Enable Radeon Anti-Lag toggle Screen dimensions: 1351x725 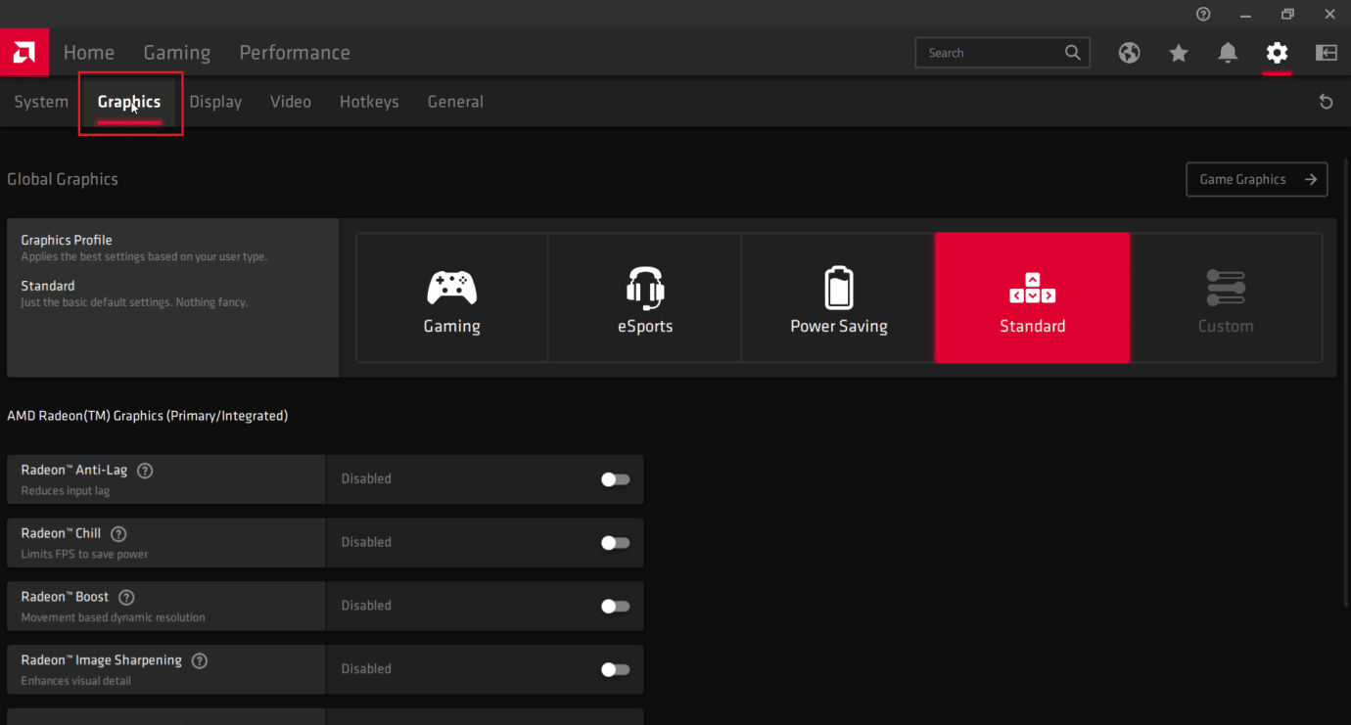(615, 479)
